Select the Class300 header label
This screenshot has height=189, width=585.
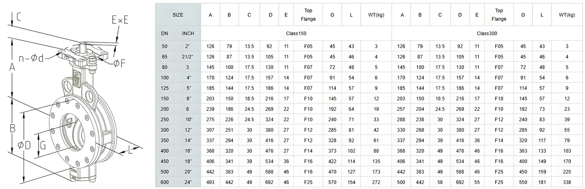tap(487, 33)
